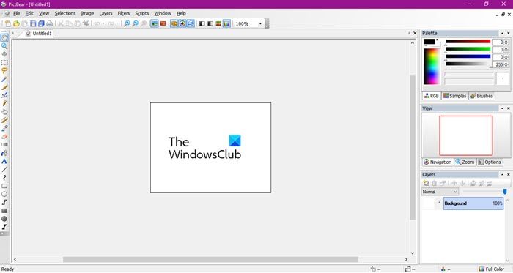
Task: Click the alpha value field showing 255
Action: [499, 64]
